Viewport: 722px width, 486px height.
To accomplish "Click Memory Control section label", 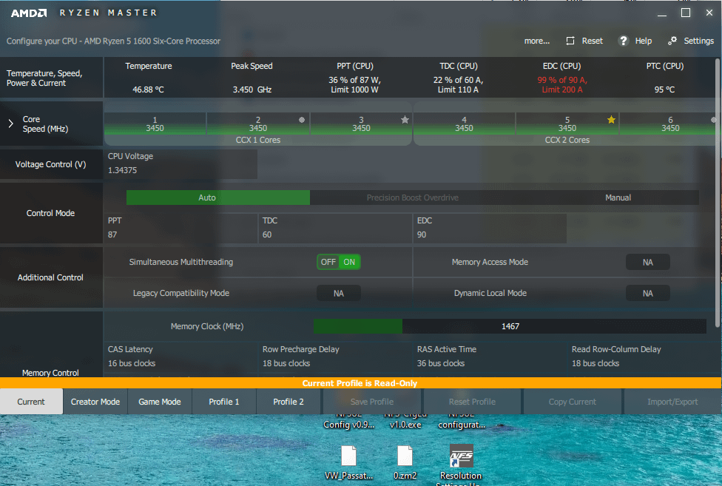I will [50, 373].
